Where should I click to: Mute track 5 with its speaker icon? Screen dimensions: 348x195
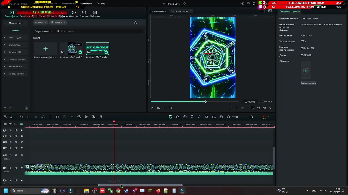pos(16,142)
